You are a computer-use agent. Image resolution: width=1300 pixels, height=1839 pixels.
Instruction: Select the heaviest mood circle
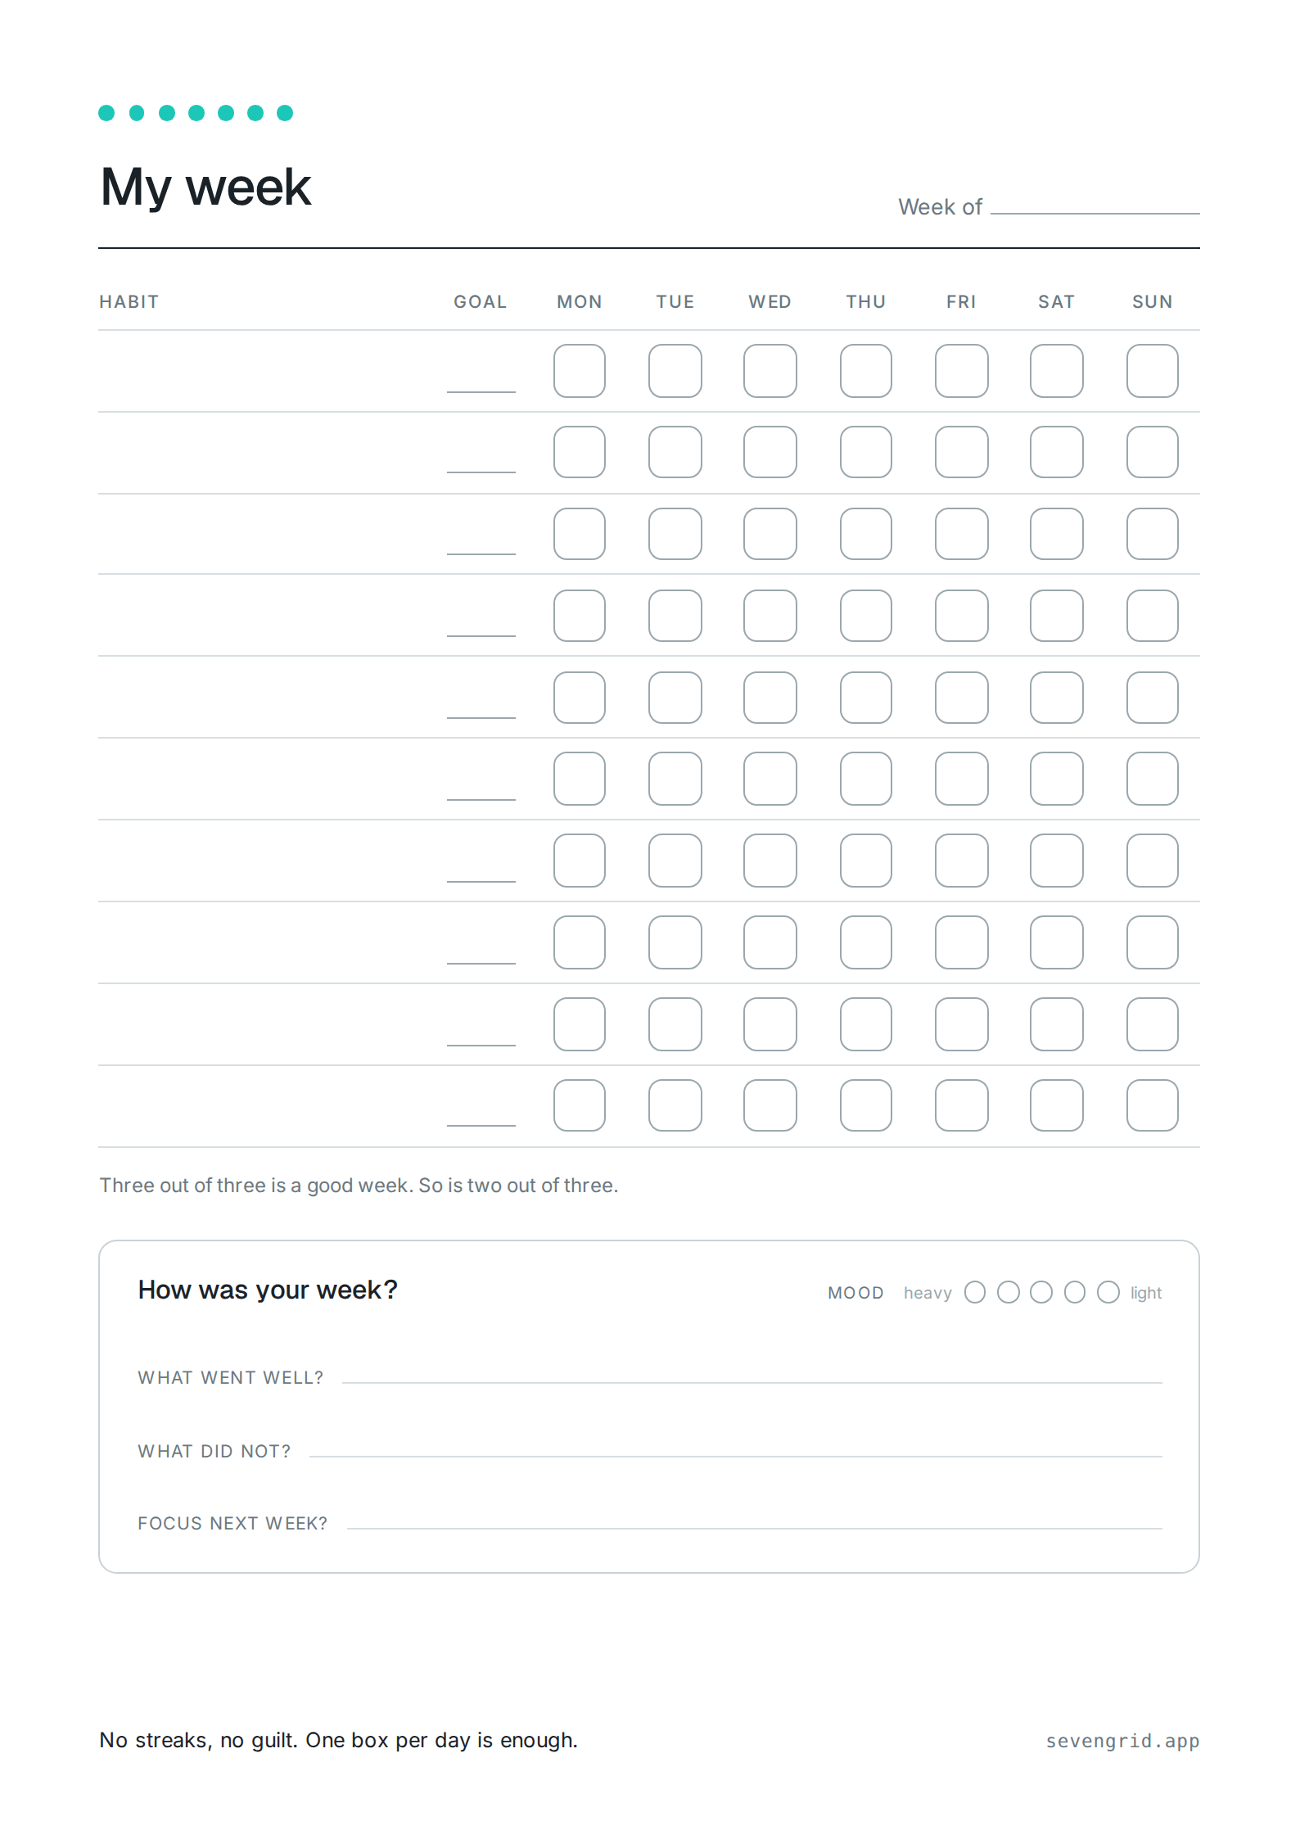[x=974, y=1292]
